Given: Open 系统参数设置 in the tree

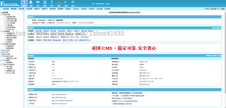Looking at the screenshot, I should tap(11, 17).
